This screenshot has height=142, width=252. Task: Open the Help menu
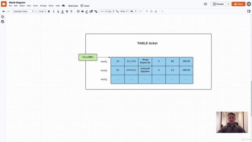point(57,6)
